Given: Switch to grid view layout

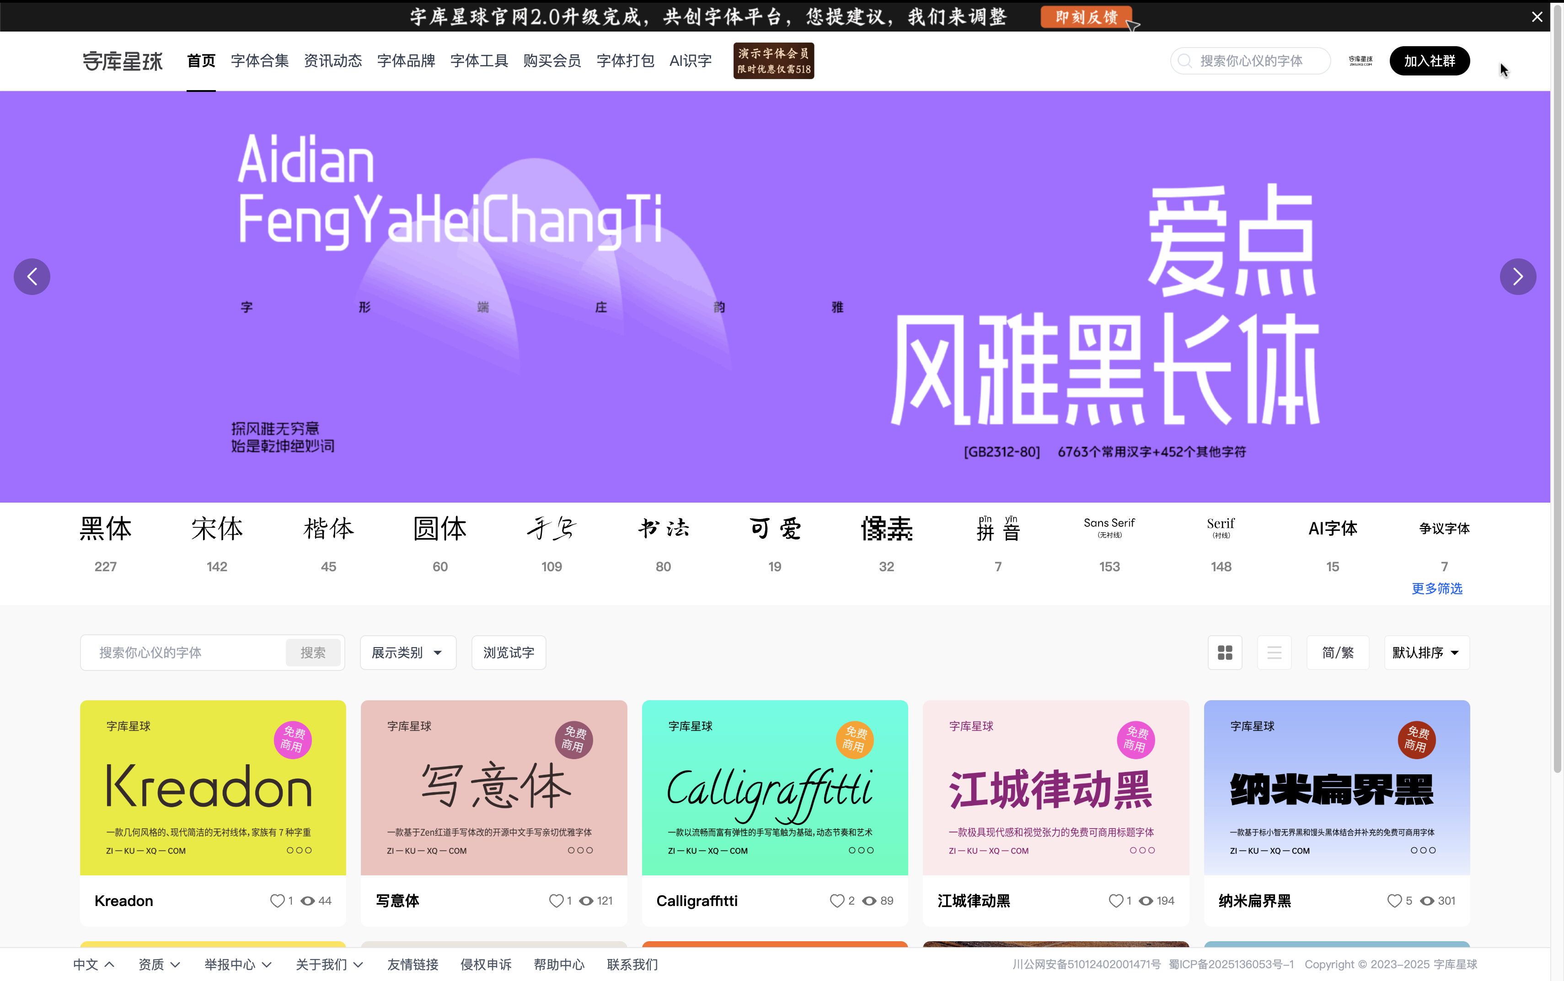Looking at the screenshot, I should (x=1225, y=653).
